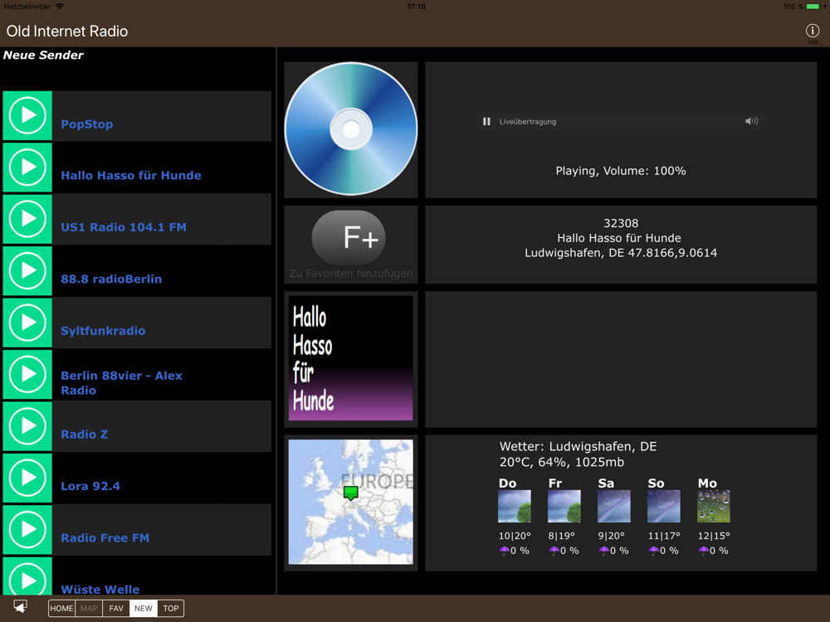This screenshot has height=622, width=830.
Task: Click Wetter: Ludwigshafen, DE heading
Action: [578, 446]
